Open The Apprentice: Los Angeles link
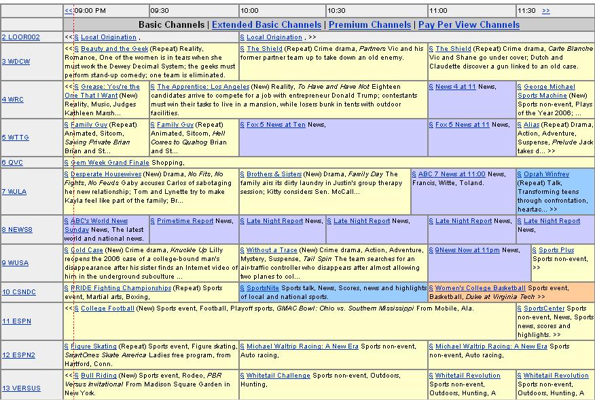This screenshot has height=400, width=595. tap(203, 87)
